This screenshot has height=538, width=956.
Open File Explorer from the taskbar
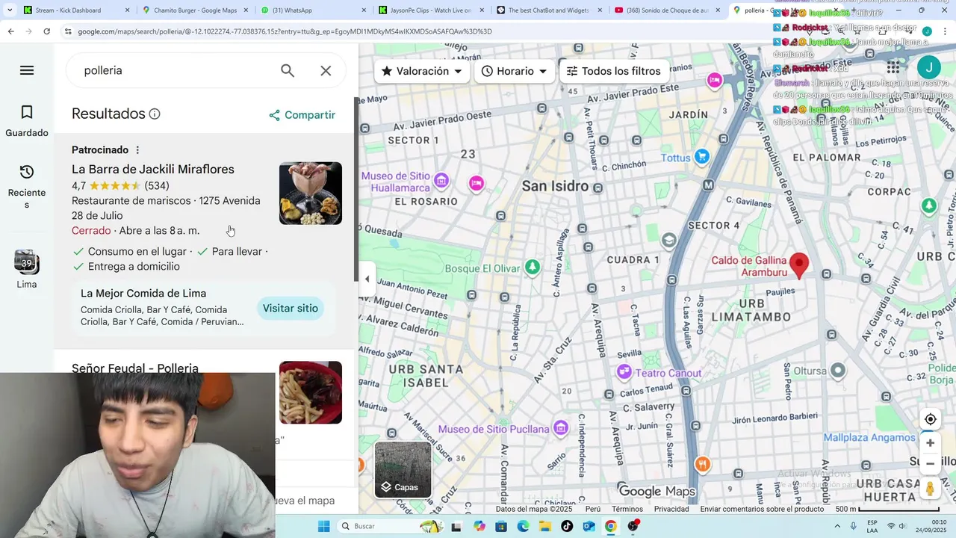coord(544,526)
